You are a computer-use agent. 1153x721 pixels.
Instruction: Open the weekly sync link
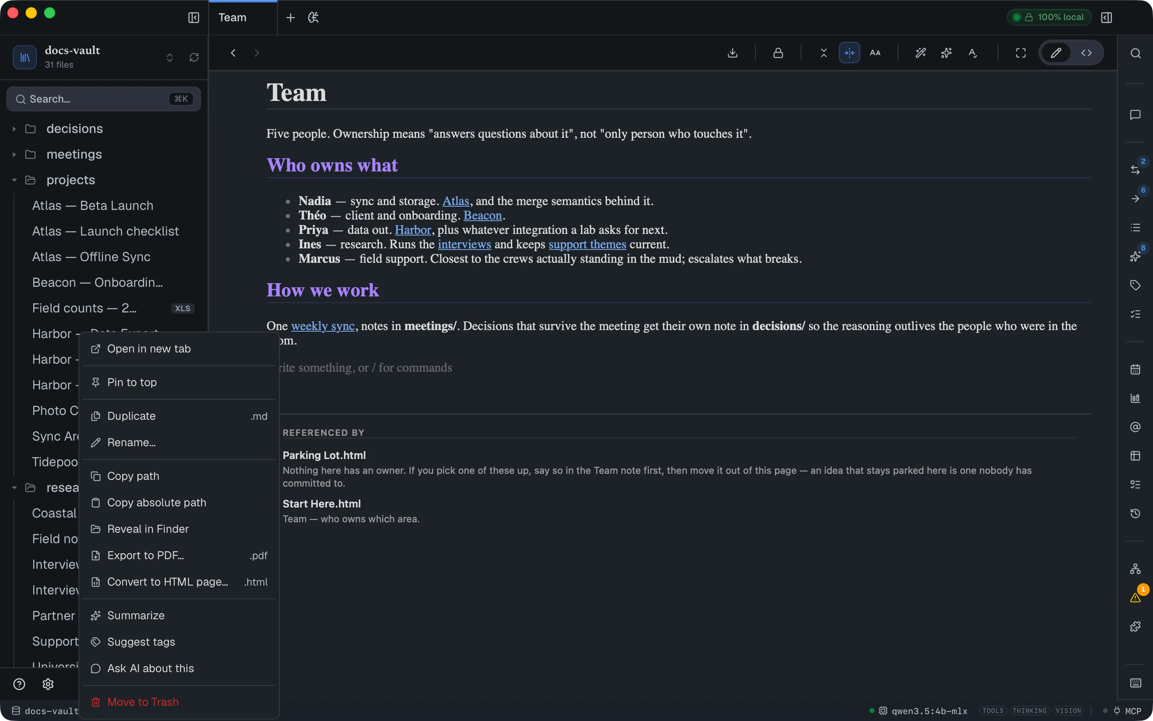click(323, 326)
